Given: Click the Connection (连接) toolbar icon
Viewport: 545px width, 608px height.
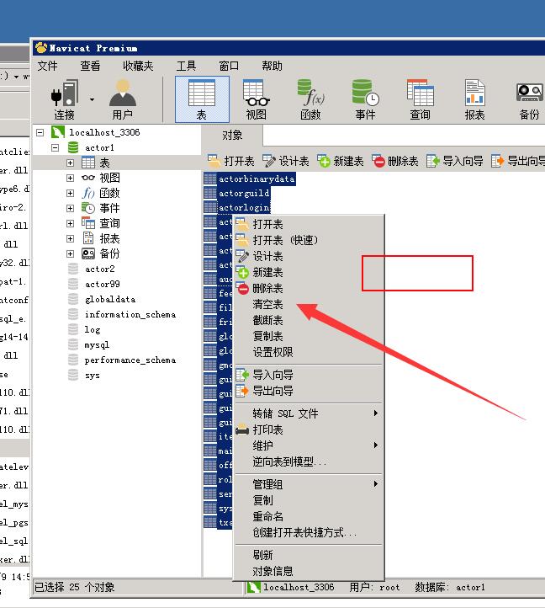Looking at the screenshot, I should [64, 99].
